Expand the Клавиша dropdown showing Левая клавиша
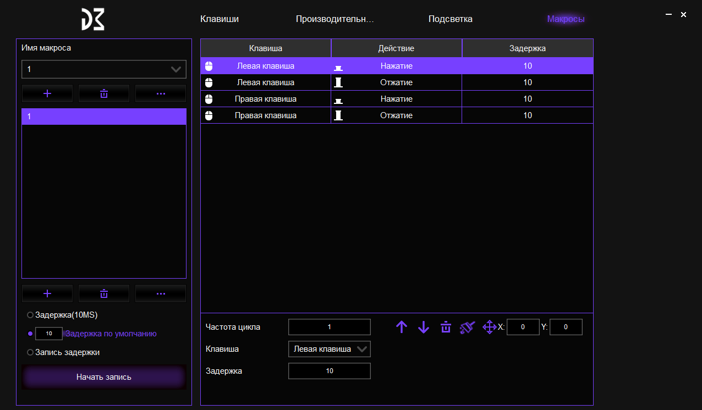The height and width of the screenshot is (410, 702). pyautogui.click(x=330, y=349)
